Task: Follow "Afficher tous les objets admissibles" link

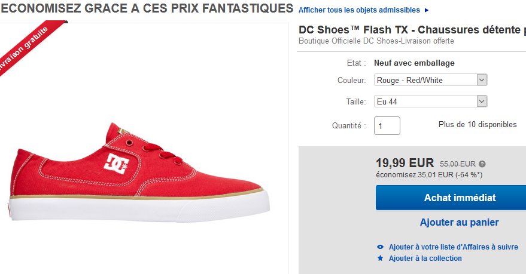Action: coord(359,10)
